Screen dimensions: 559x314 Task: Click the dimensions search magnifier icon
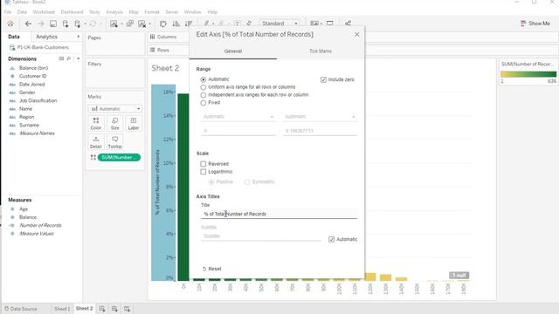[69, 58]
